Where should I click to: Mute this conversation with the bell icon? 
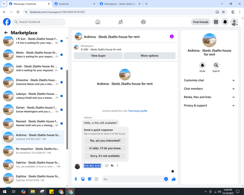click(x=202, y=65)
